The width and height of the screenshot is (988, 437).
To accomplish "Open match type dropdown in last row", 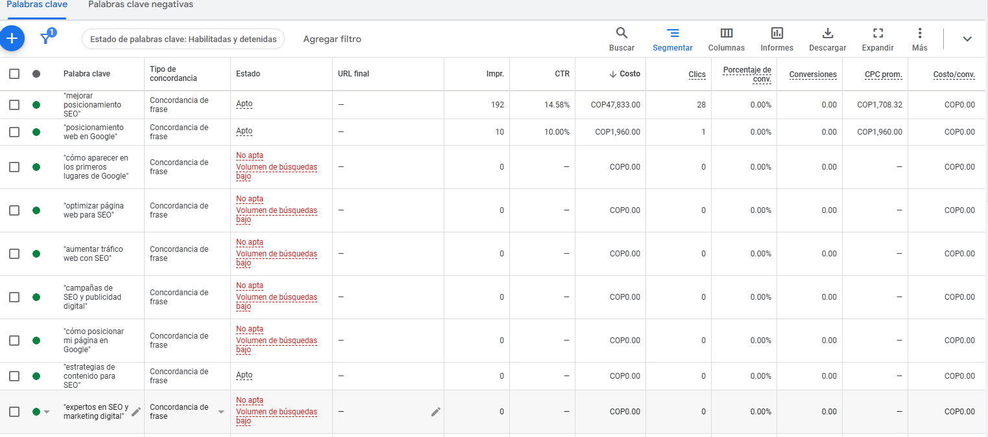I will tap(221, 412).
